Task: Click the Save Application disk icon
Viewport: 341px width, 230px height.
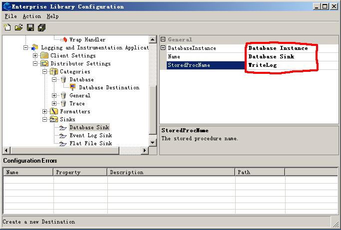Action: click(x=30, y=27)
